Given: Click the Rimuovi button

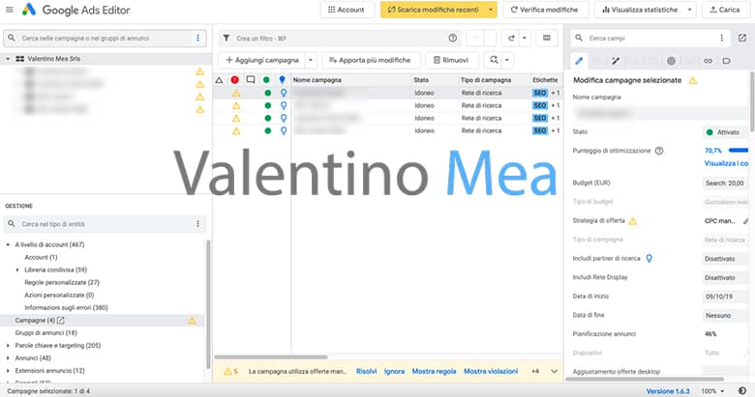Looking at the screenshot, I should click(x=451, y=60).
